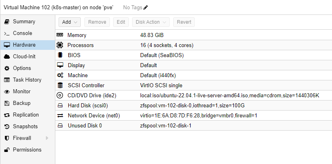Switch to the Console view
This screenshot has width=332, height=164.
pyautogui.click(x=22, y=33)
